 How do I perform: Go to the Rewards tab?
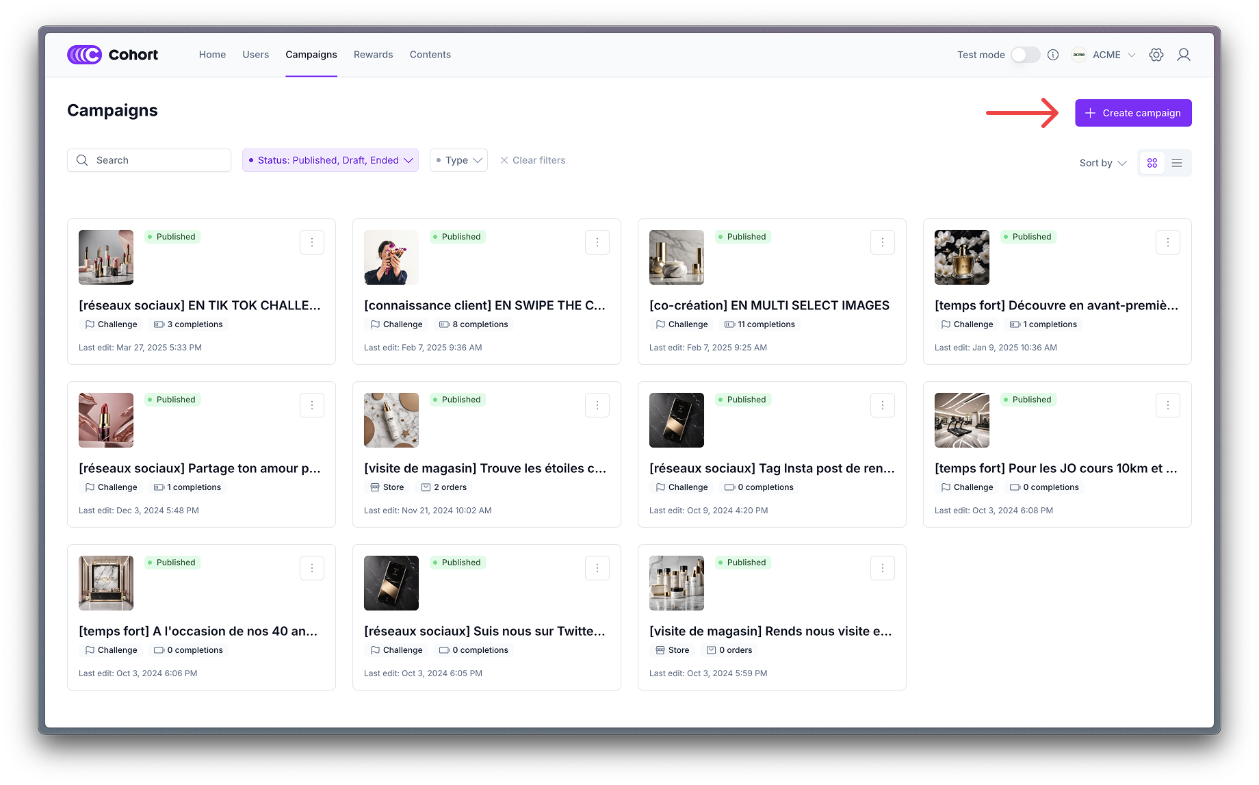[373, 55]
